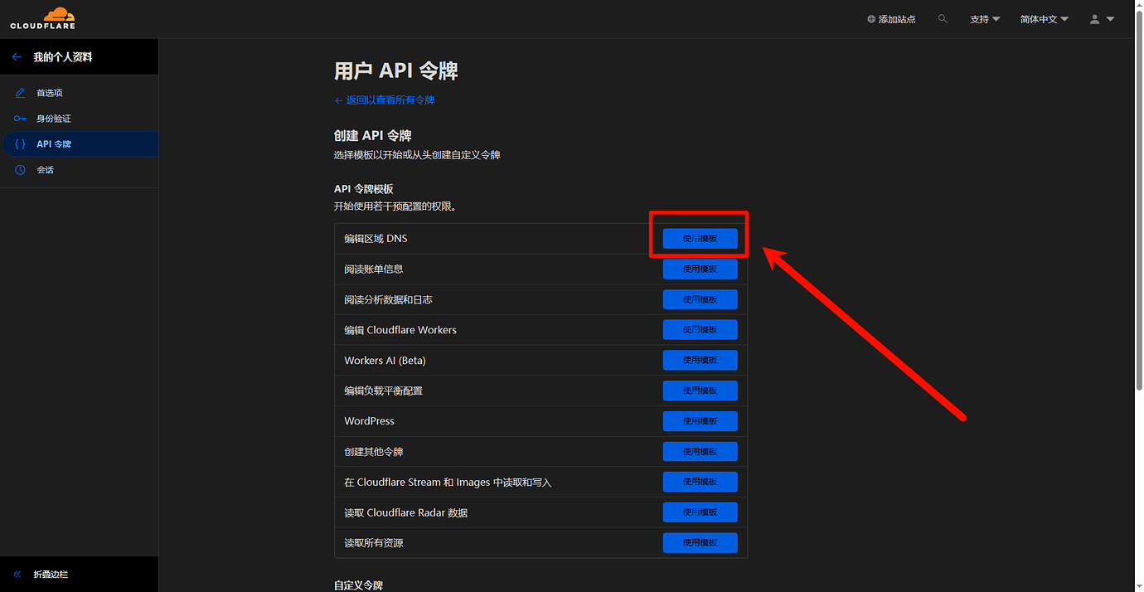Click the Cloudflare logo
Screen dimensions: 1144x592
pyautogui.click(x=42, y=18)
